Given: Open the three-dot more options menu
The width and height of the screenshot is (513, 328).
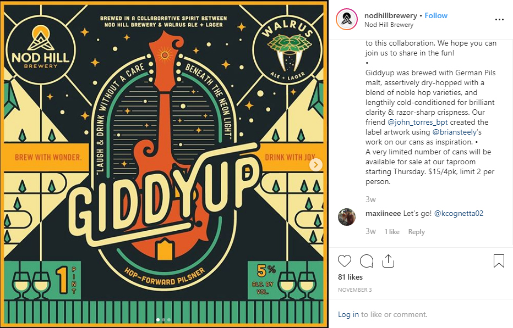Looking at the screenshot, I should point(499,20).
